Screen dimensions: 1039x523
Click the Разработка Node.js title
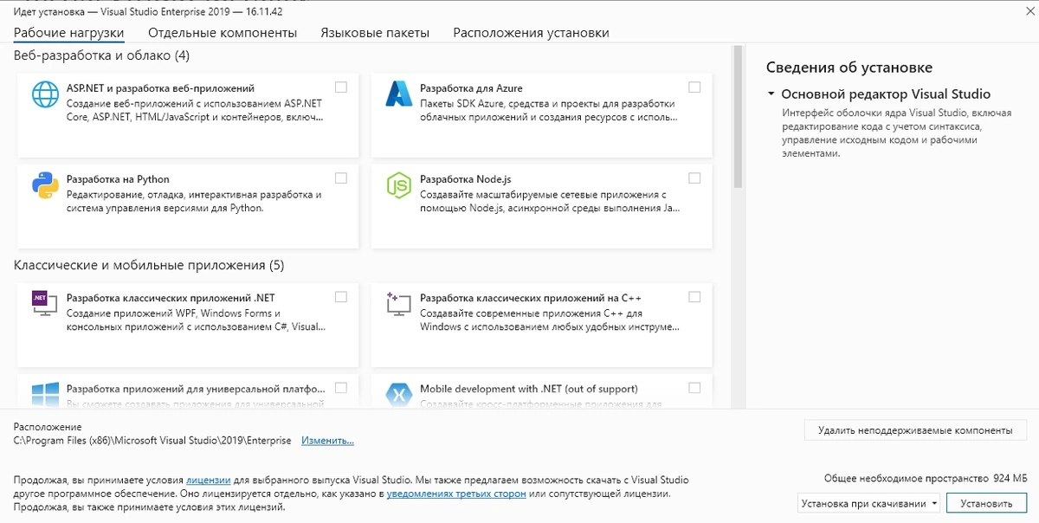[x=466, y=180]
